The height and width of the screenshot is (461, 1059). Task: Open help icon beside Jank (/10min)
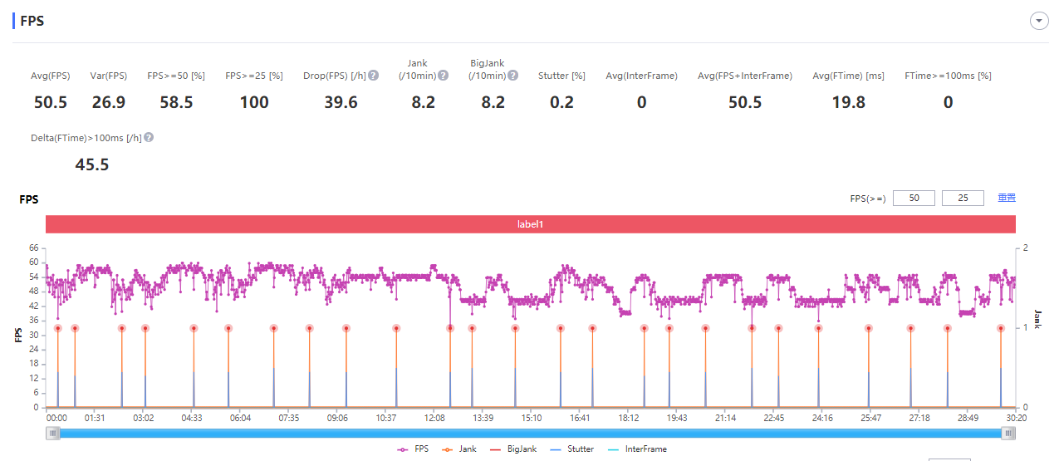pyautogui.click(x=444, y=76)
